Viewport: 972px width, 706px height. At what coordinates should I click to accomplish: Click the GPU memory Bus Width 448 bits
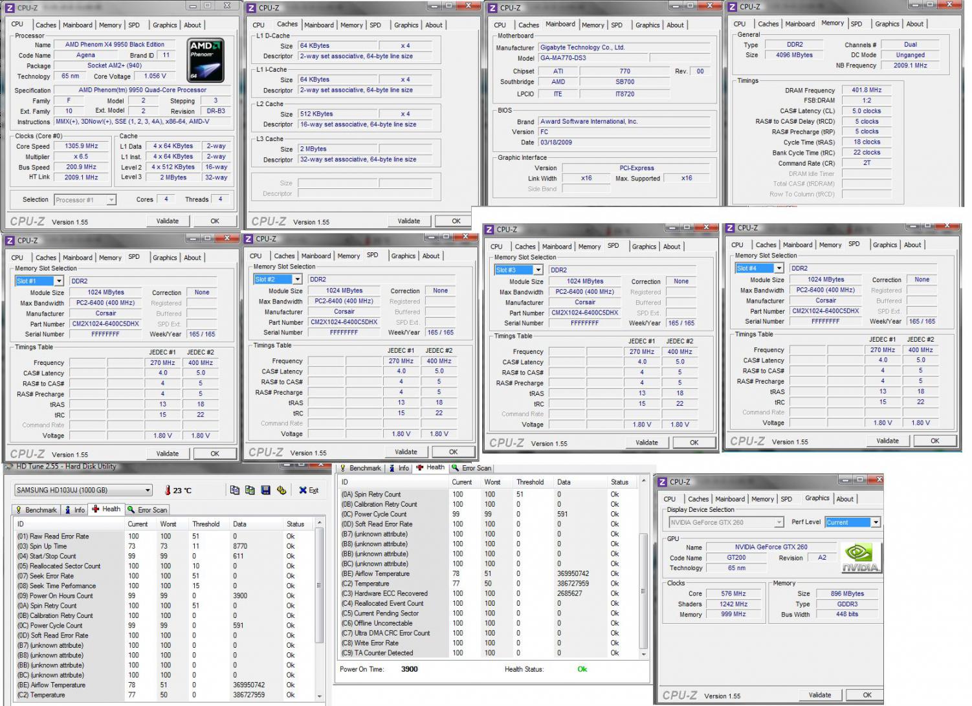tap(847, 614)
